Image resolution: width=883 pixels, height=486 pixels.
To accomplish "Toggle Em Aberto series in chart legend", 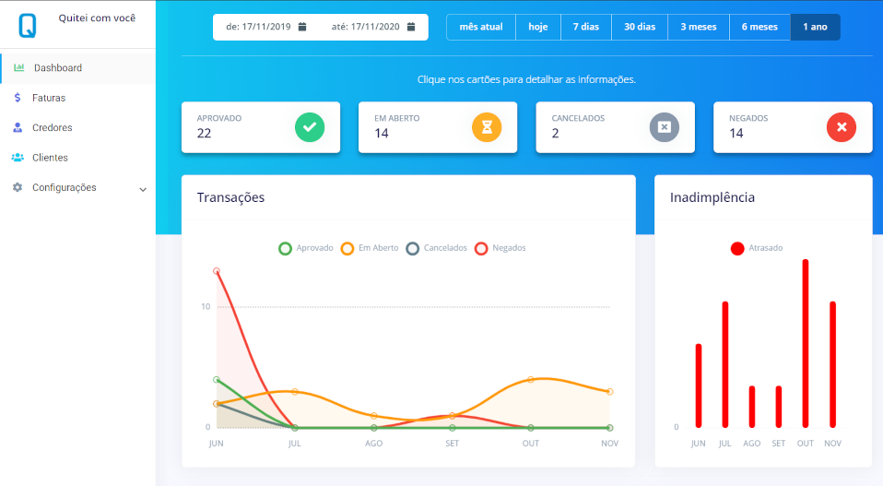I will click(370, 248).
